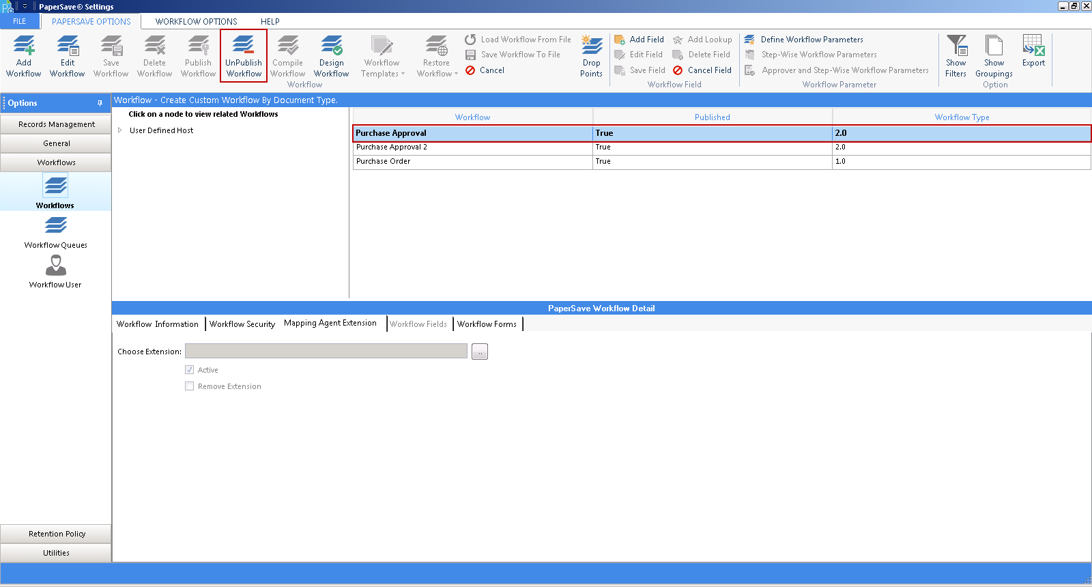
Task: Click Cancel in the Workflow group
Action: 485,70
